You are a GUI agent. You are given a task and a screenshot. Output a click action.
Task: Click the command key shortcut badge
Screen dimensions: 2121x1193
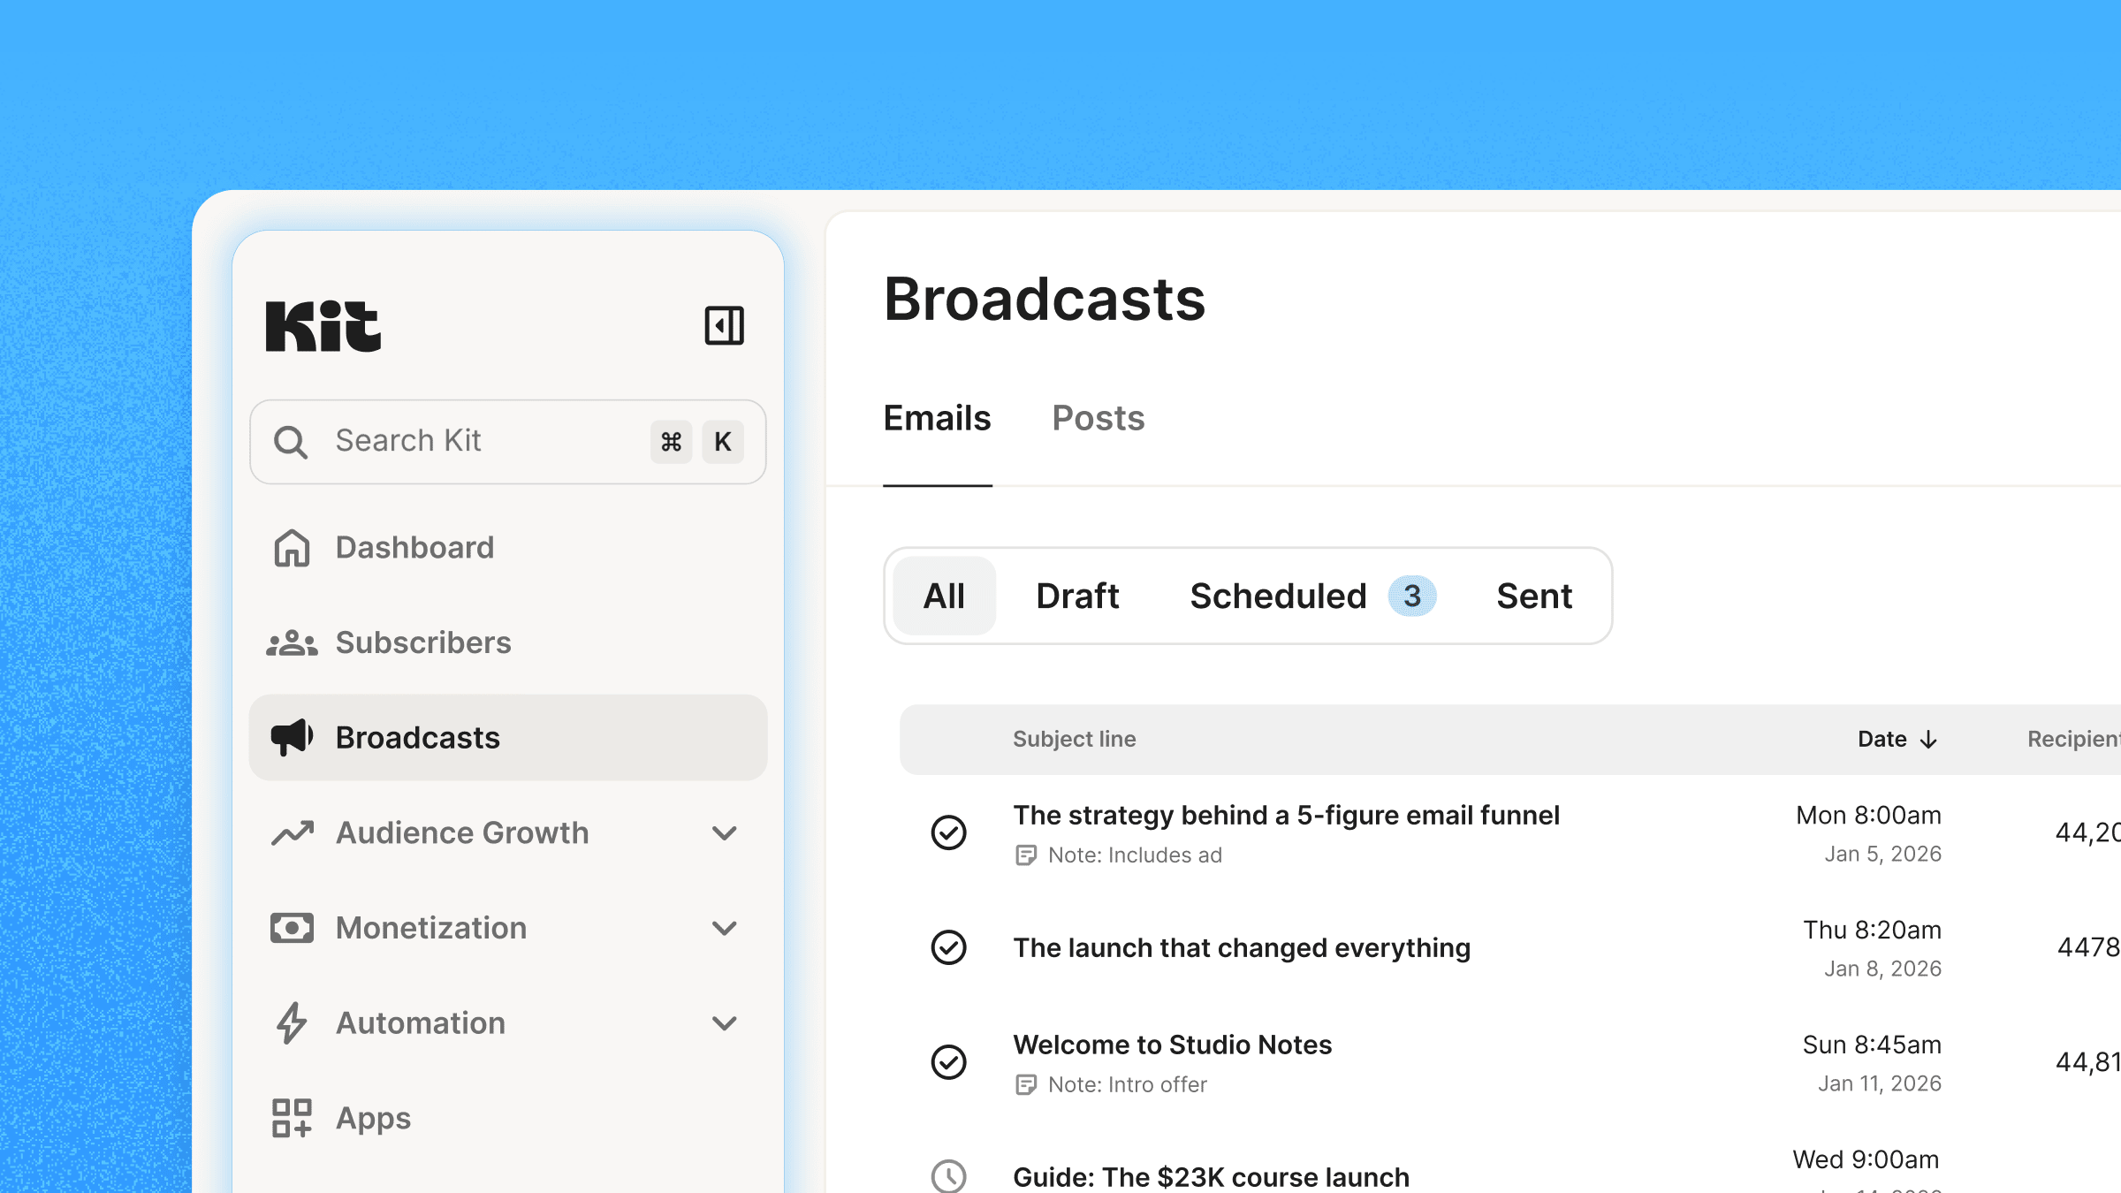(672, 441)
